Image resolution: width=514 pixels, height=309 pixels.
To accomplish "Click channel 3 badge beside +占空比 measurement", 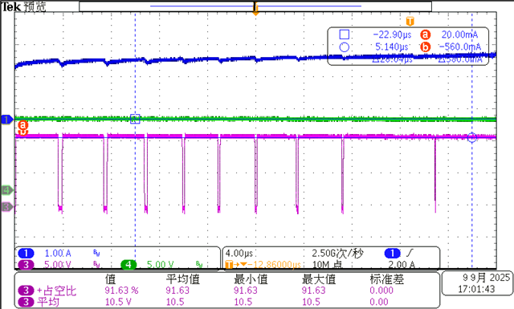I will (x=26, y=291).
